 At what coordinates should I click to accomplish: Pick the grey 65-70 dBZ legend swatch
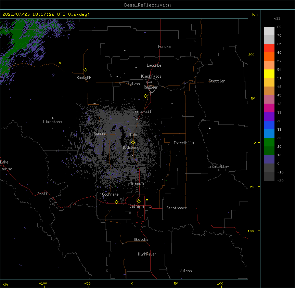[x=269, y=39]
